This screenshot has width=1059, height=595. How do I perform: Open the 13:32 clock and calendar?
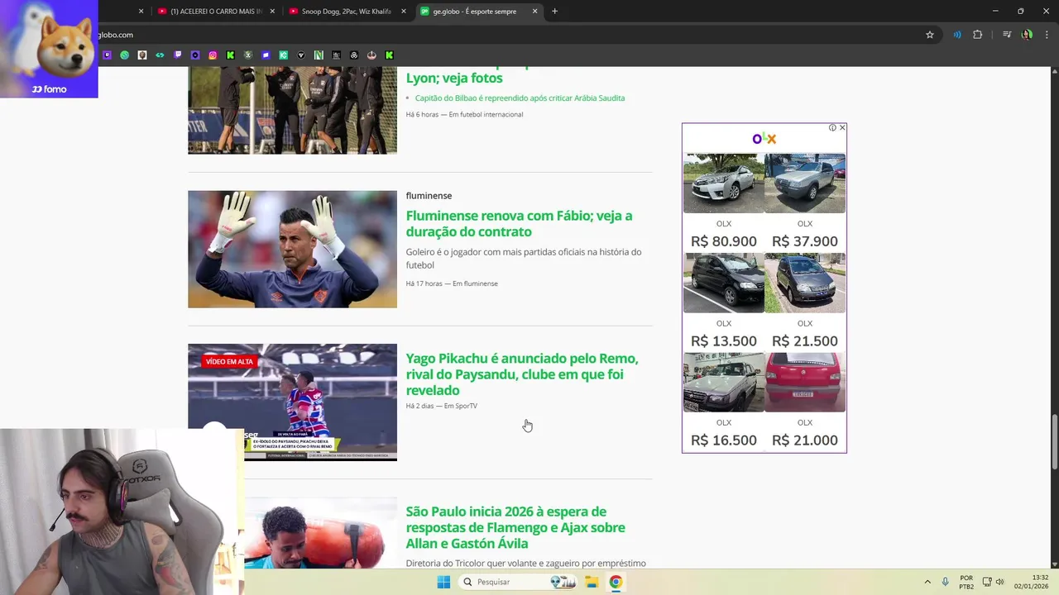click(x=1032, y=582)
